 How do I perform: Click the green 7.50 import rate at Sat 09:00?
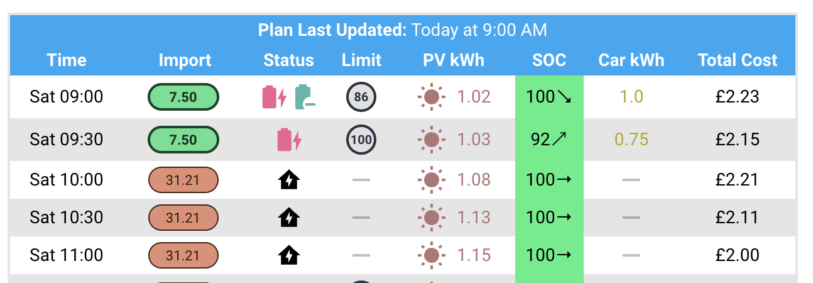pos(183,97)
